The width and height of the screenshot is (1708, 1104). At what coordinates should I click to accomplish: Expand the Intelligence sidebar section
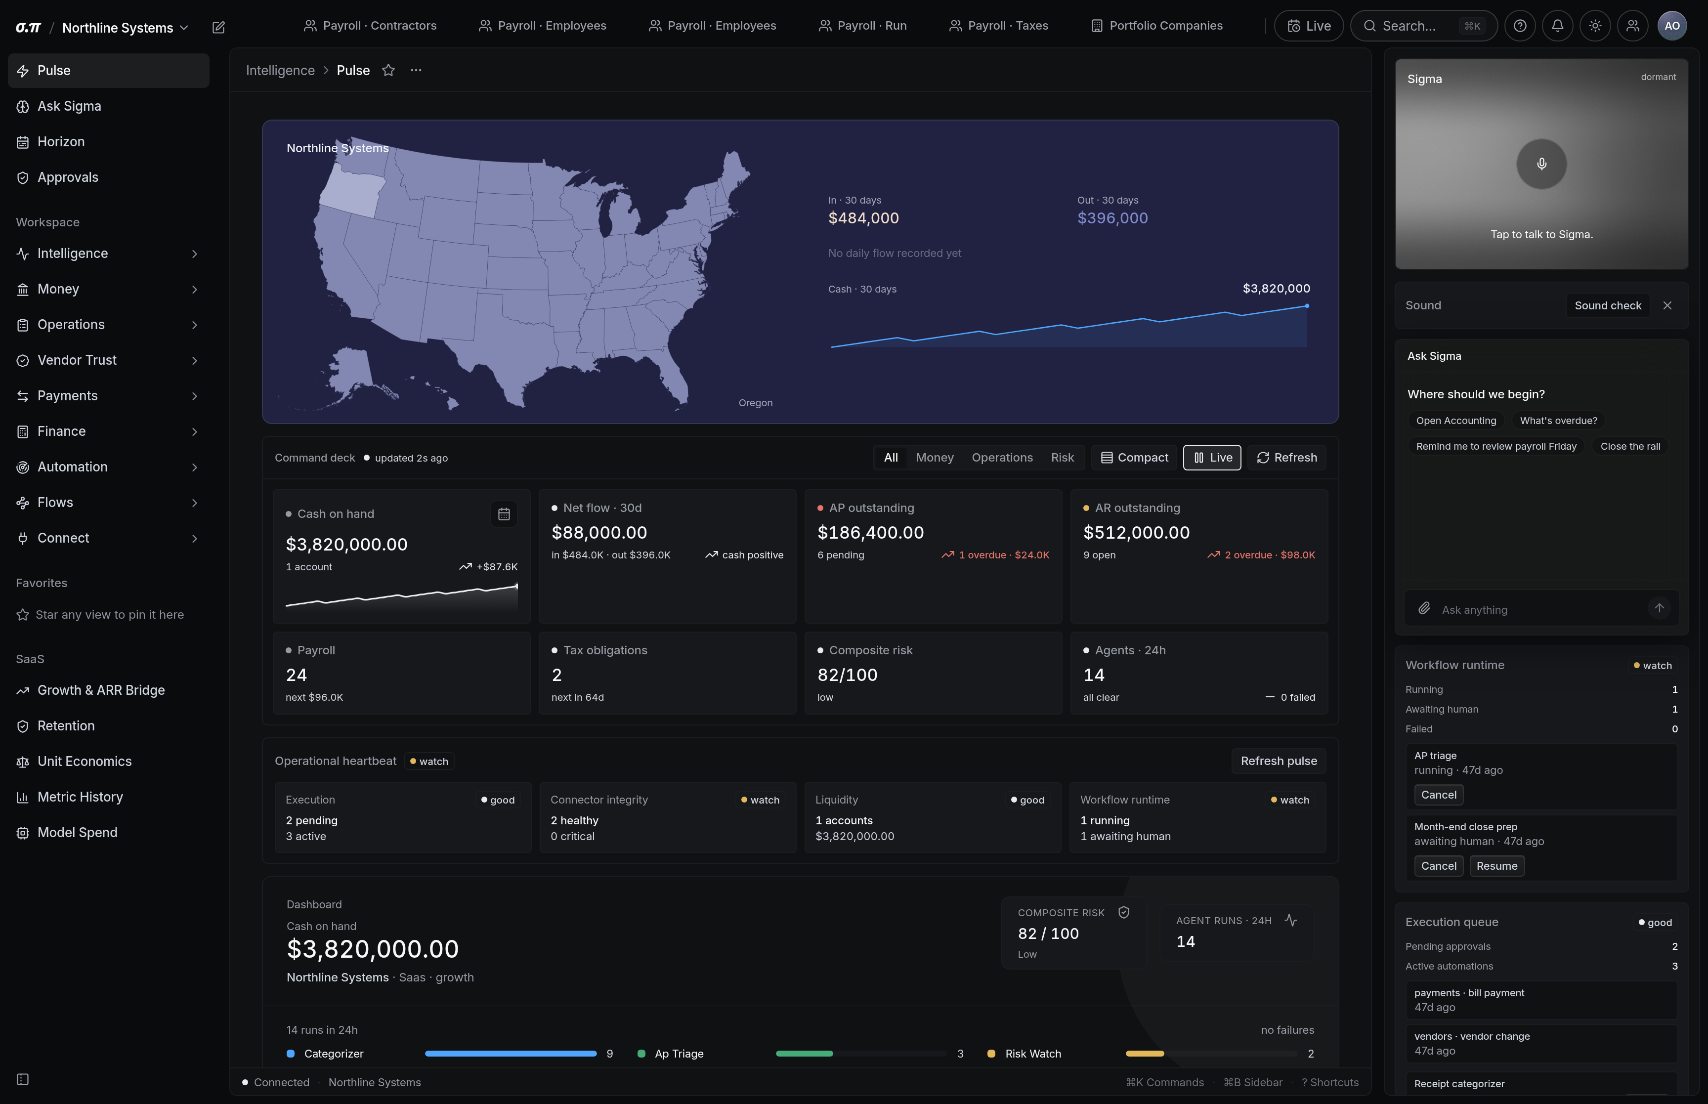(x=108, y=254)
